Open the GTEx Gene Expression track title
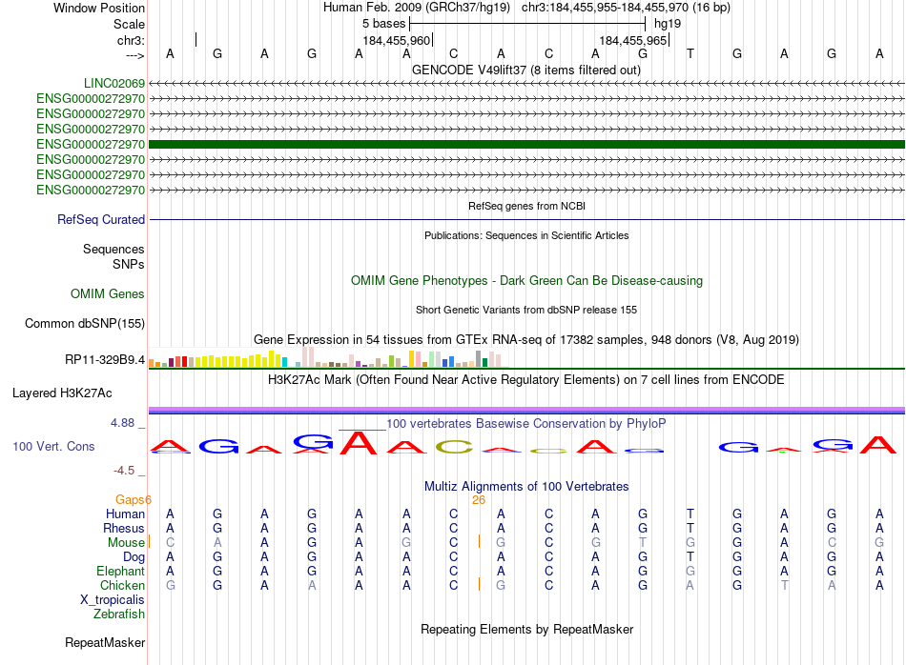The height and width of the screenshot is (665, 906). pyautogui.click(x=526, y=339)
